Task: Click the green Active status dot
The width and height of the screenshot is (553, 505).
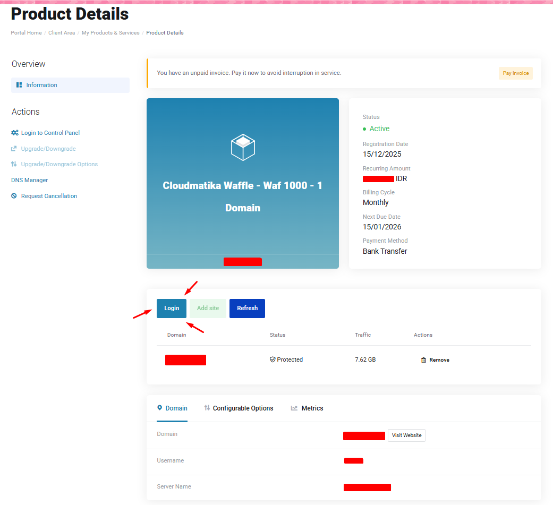Action: [364, 129]
